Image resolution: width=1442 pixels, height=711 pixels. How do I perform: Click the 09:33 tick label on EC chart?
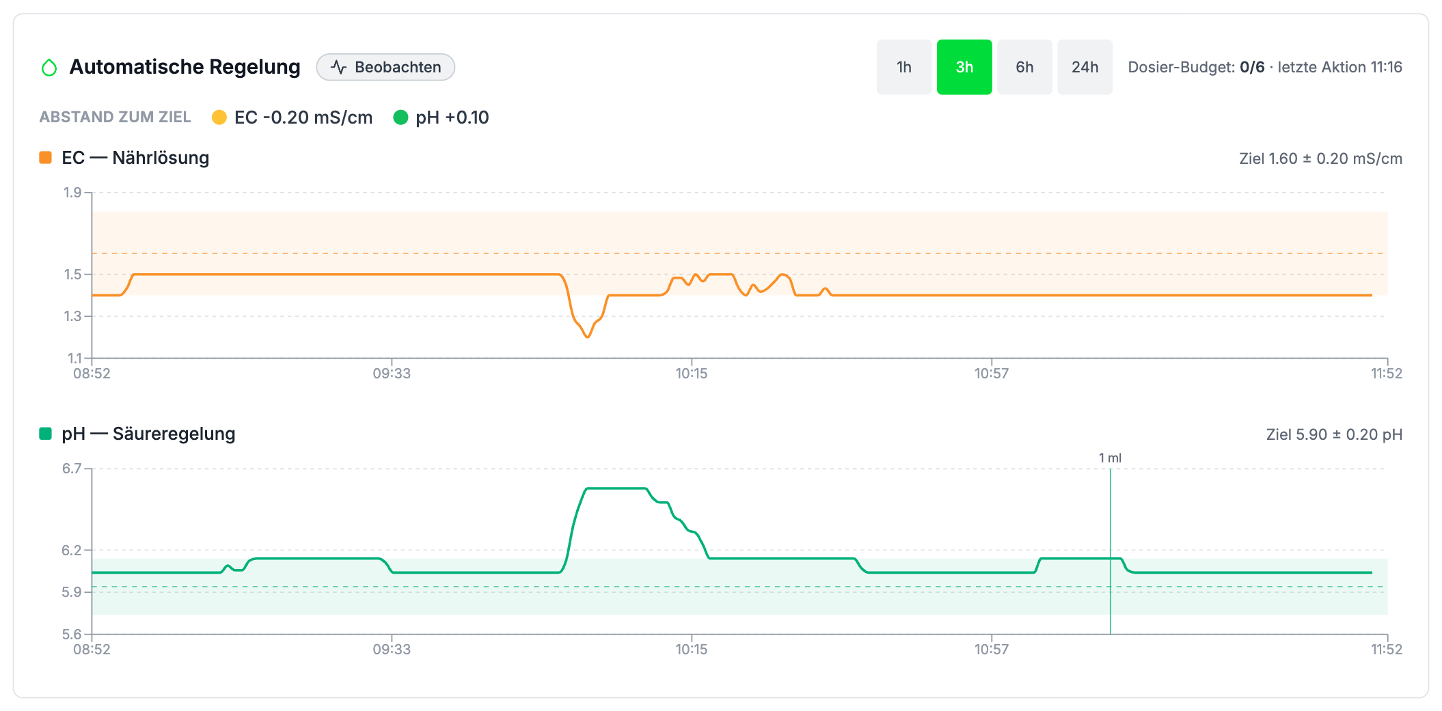pos(392,374)
